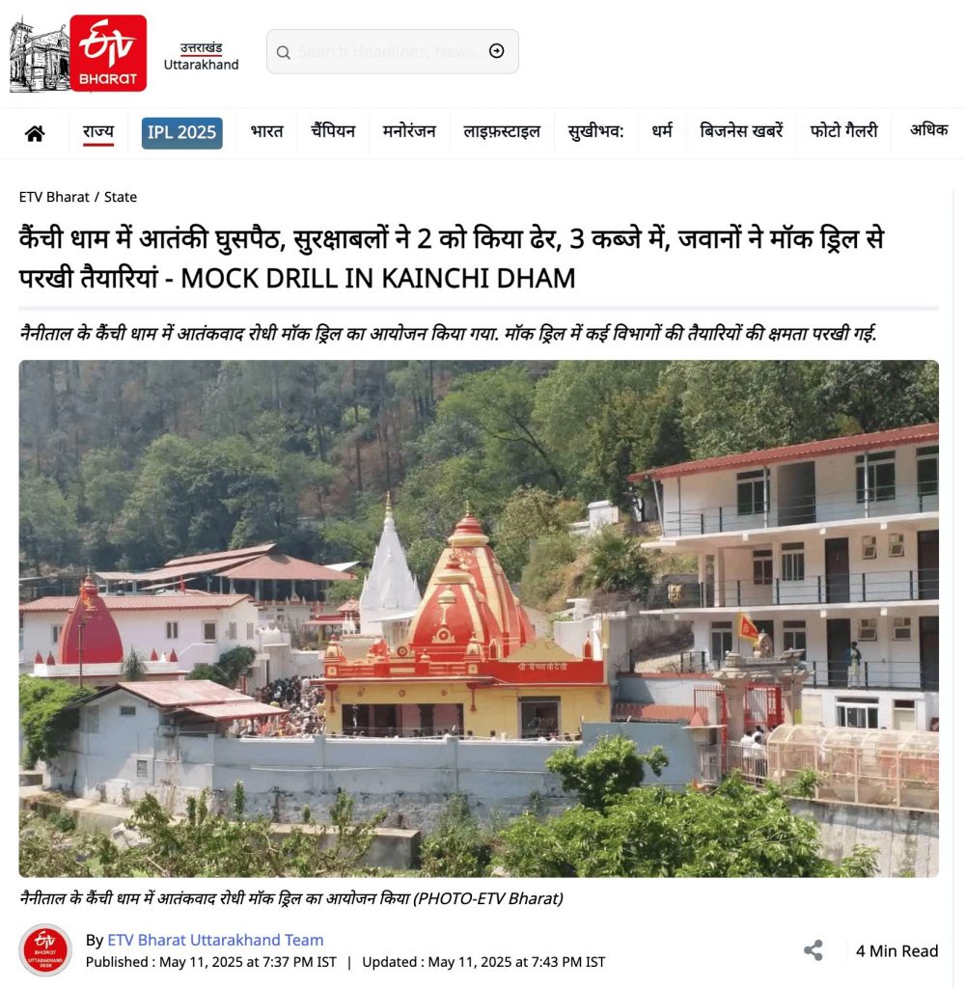Click the ETV Bharat Uttarakhand Desk avatar

click(x=45, y=950)
